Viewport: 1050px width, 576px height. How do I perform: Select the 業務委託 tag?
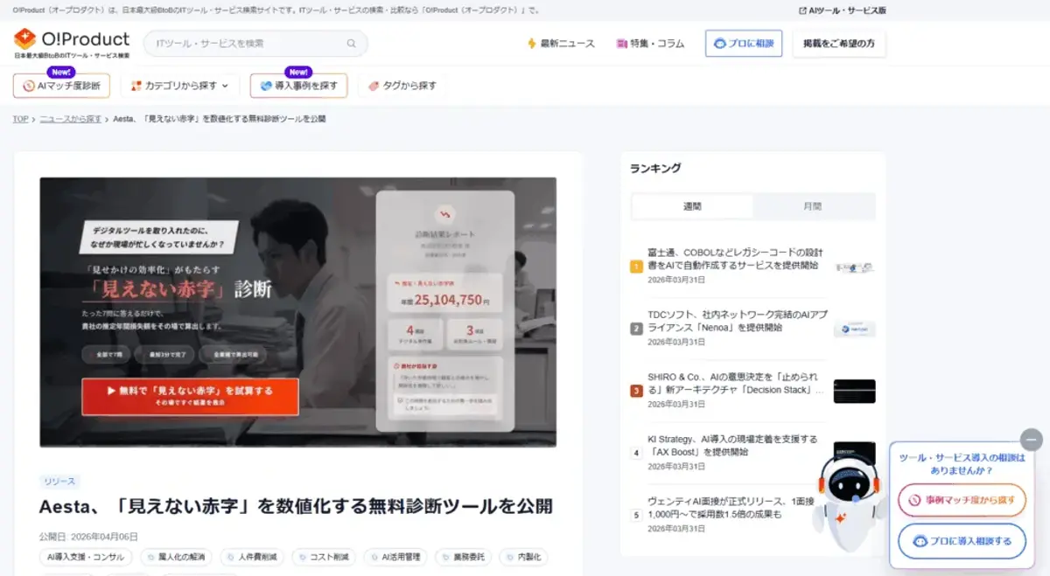(x=464, y=557)
